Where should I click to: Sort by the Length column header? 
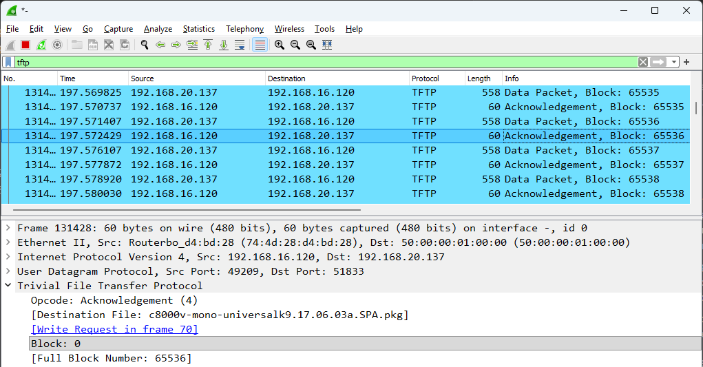click(x=484, y=78)
